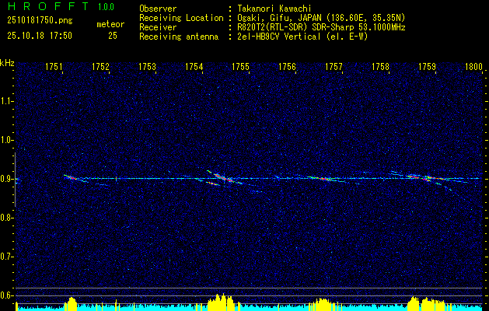The width and height of the screenshot is (489, 311).
Task: Click the 1756 time axis marker
Action: (287, 67)
